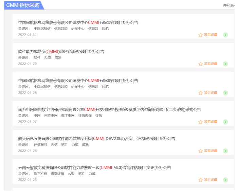Click star icon for 2022-04-25 tender
This screenshot has width=235, height=191.
click(200, 180)
